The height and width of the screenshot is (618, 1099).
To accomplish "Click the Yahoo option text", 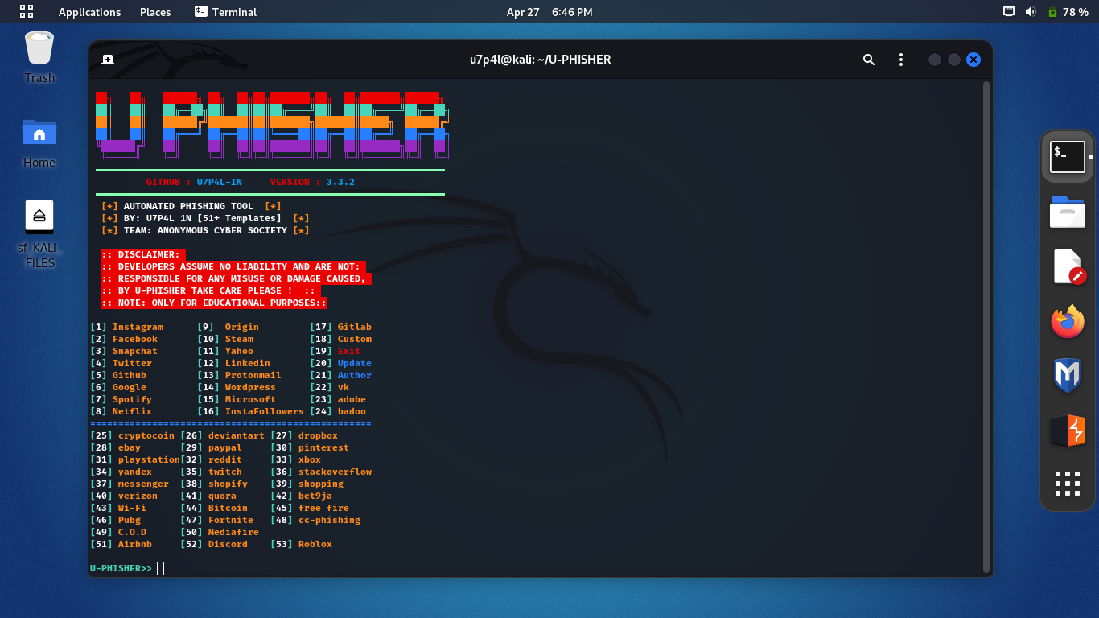I will 239,351.
